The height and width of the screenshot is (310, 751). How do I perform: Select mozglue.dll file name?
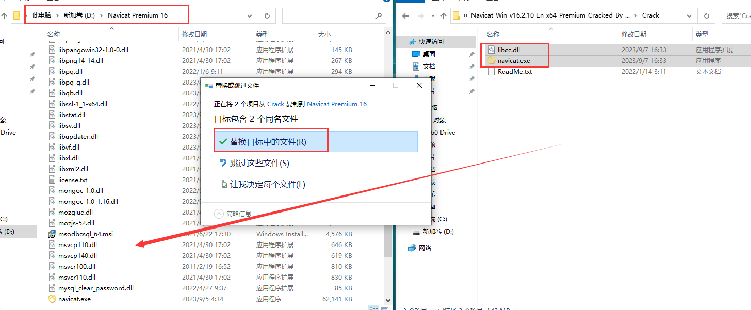pos(75,212)
